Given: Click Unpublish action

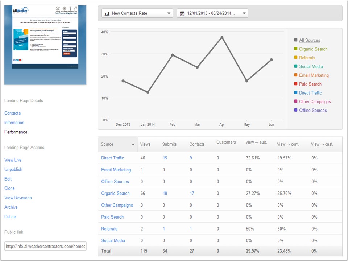Looking at the screenshot, I should pyautogui.click(x=13, y=169).
